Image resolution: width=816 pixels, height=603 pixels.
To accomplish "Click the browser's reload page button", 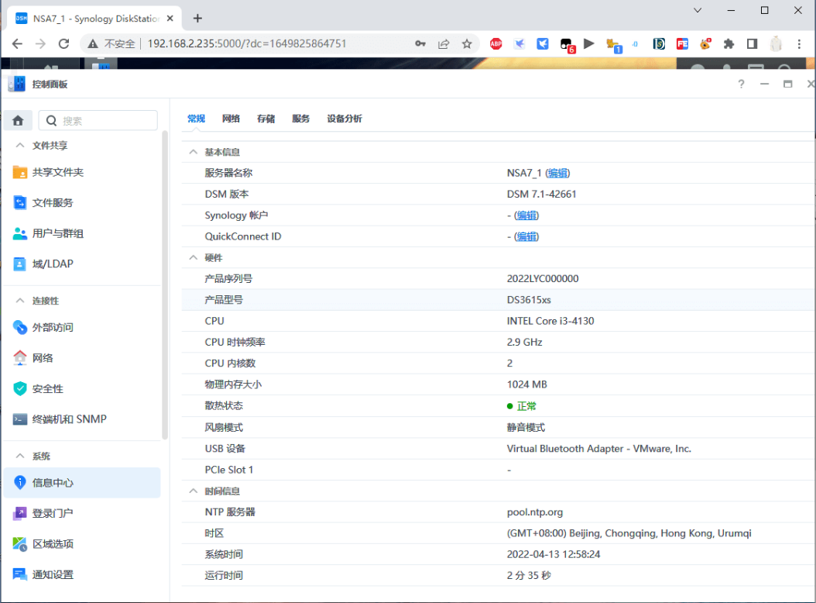I will click(x=64, y=44).
